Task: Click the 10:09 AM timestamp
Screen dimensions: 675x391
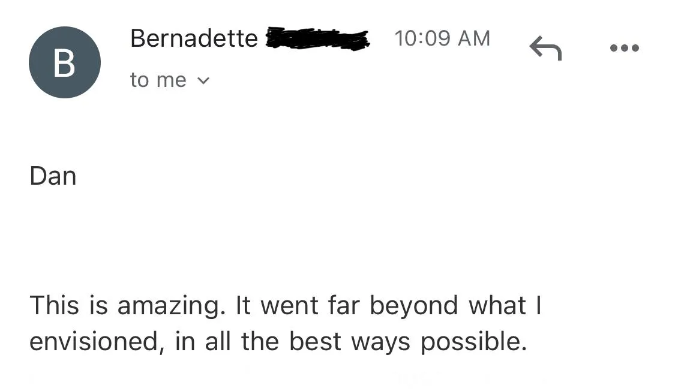Action: [442, 38]
